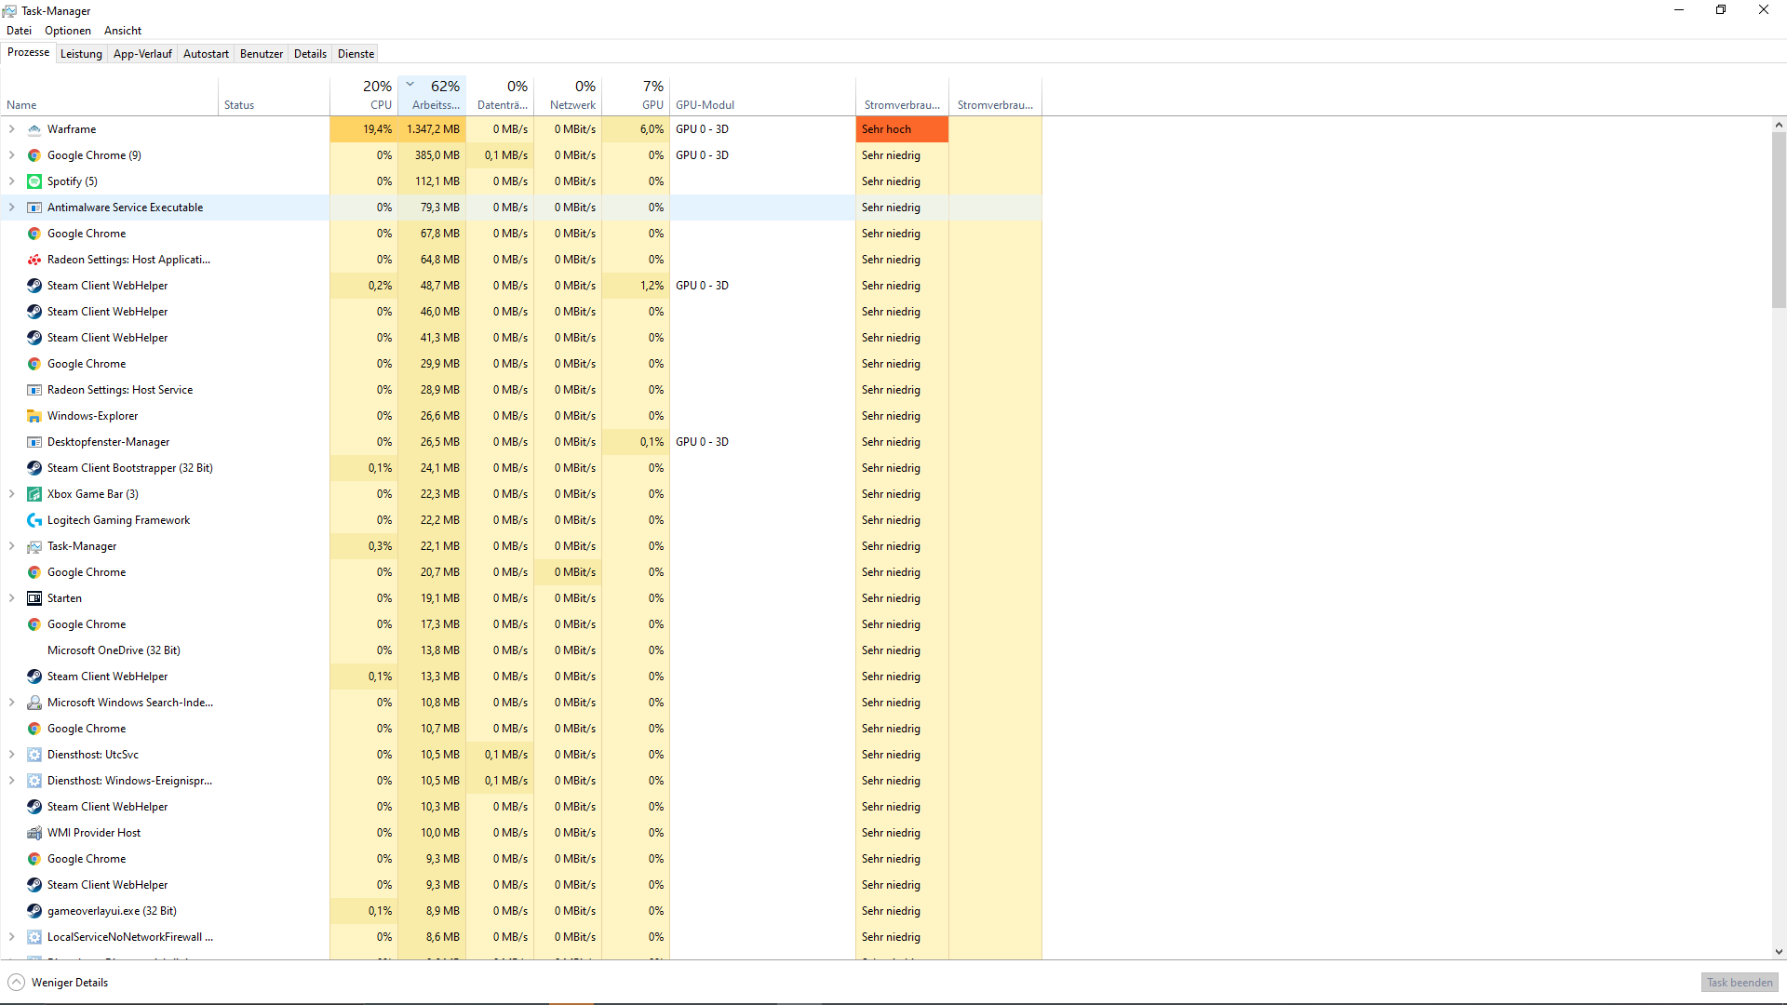This screenshot has height=1005, width=1787.
Task: Click the Microsoft Windows Search-Indexer icon
Action: (34, 703)
